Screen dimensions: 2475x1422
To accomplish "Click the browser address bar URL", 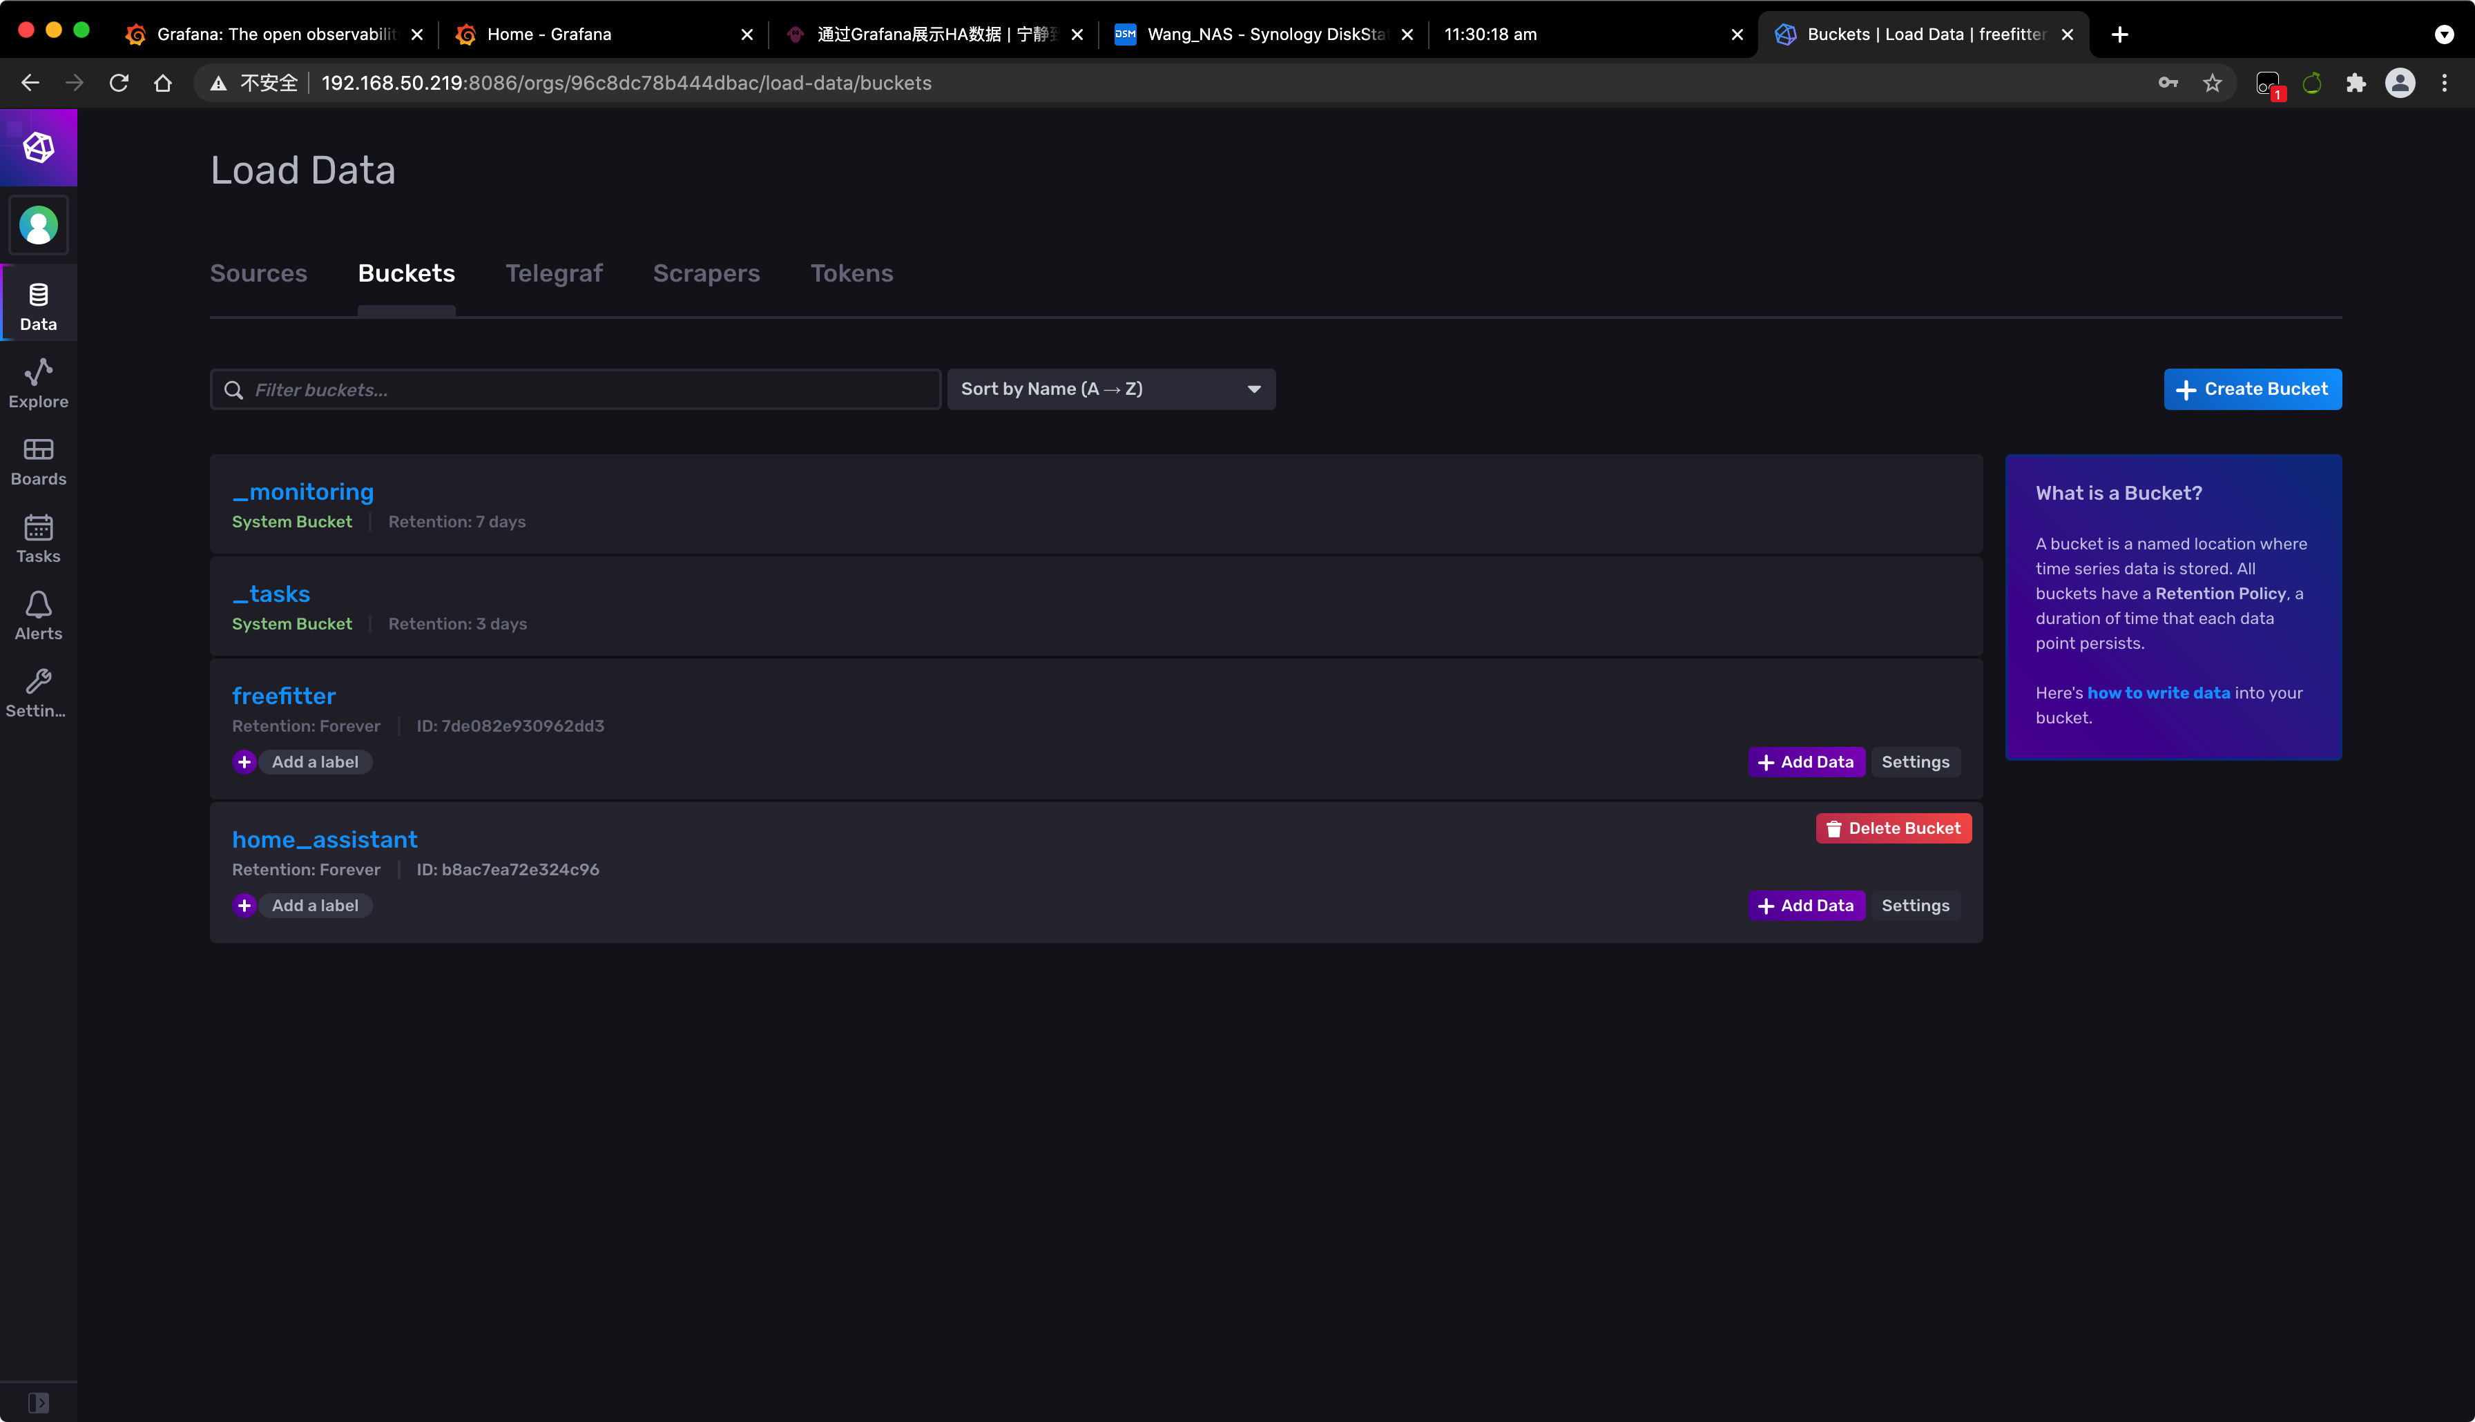I will (x=626, y=83).
